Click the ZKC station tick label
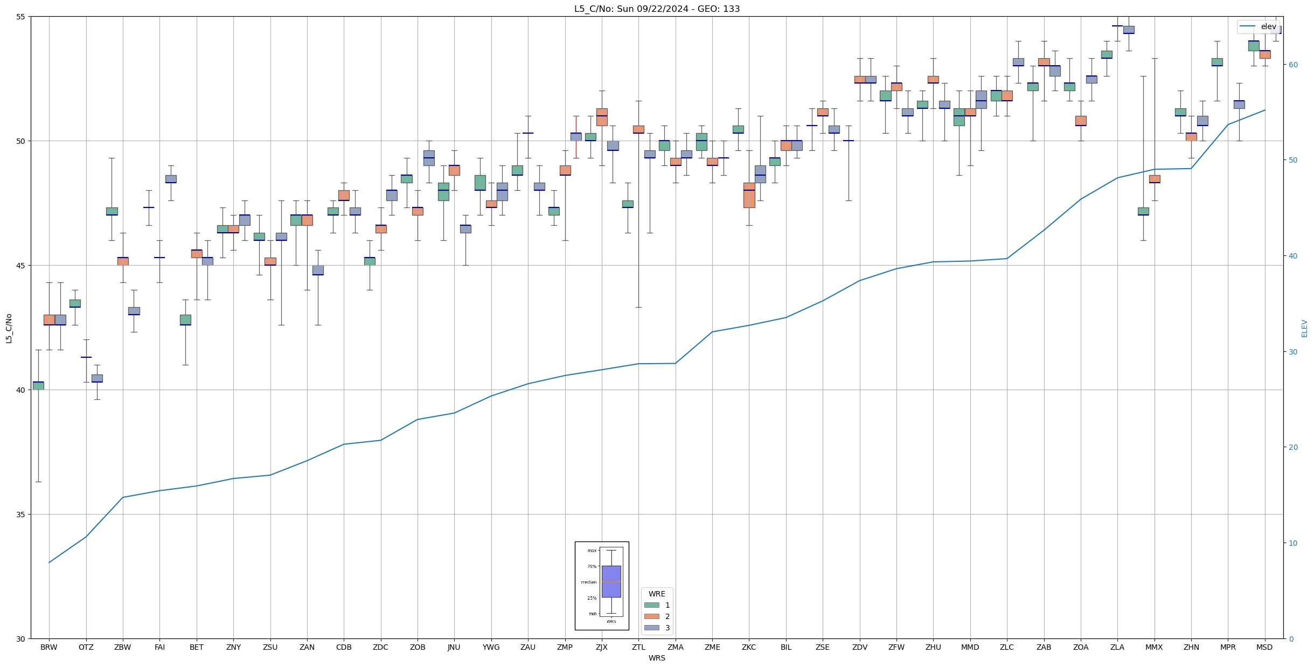 coord(749,648)
